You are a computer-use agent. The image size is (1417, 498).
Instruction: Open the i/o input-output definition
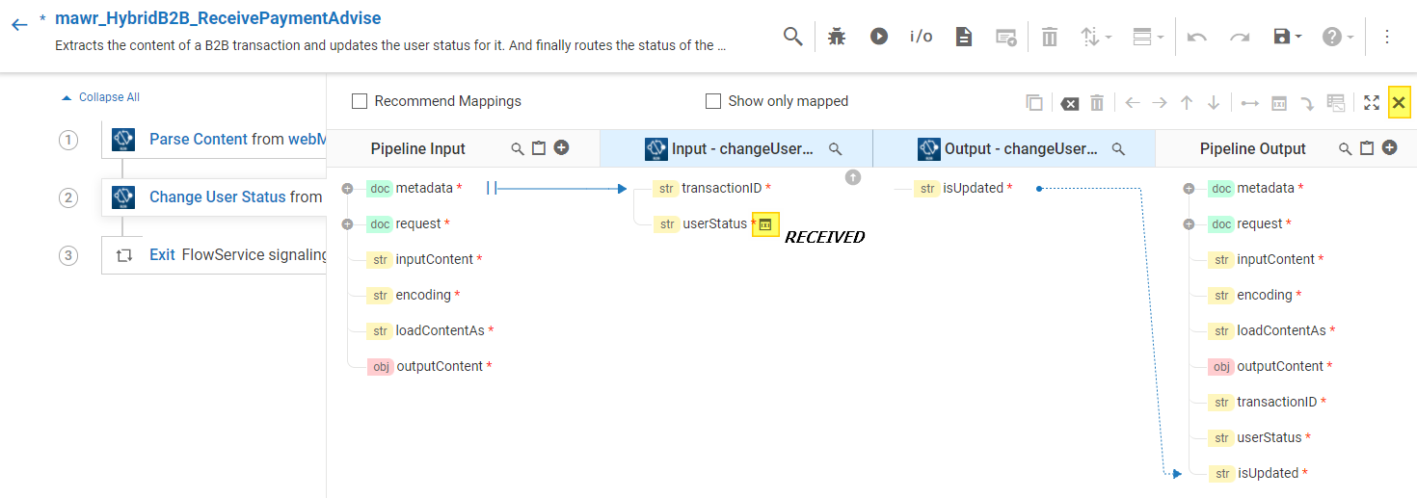coord(921,37)
